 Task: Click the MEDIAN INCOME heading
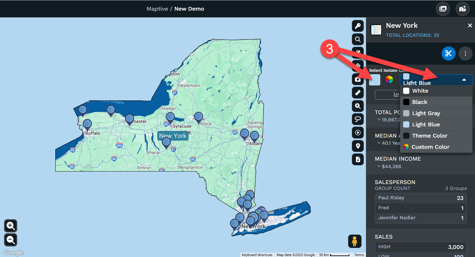(x=398, y=159)
